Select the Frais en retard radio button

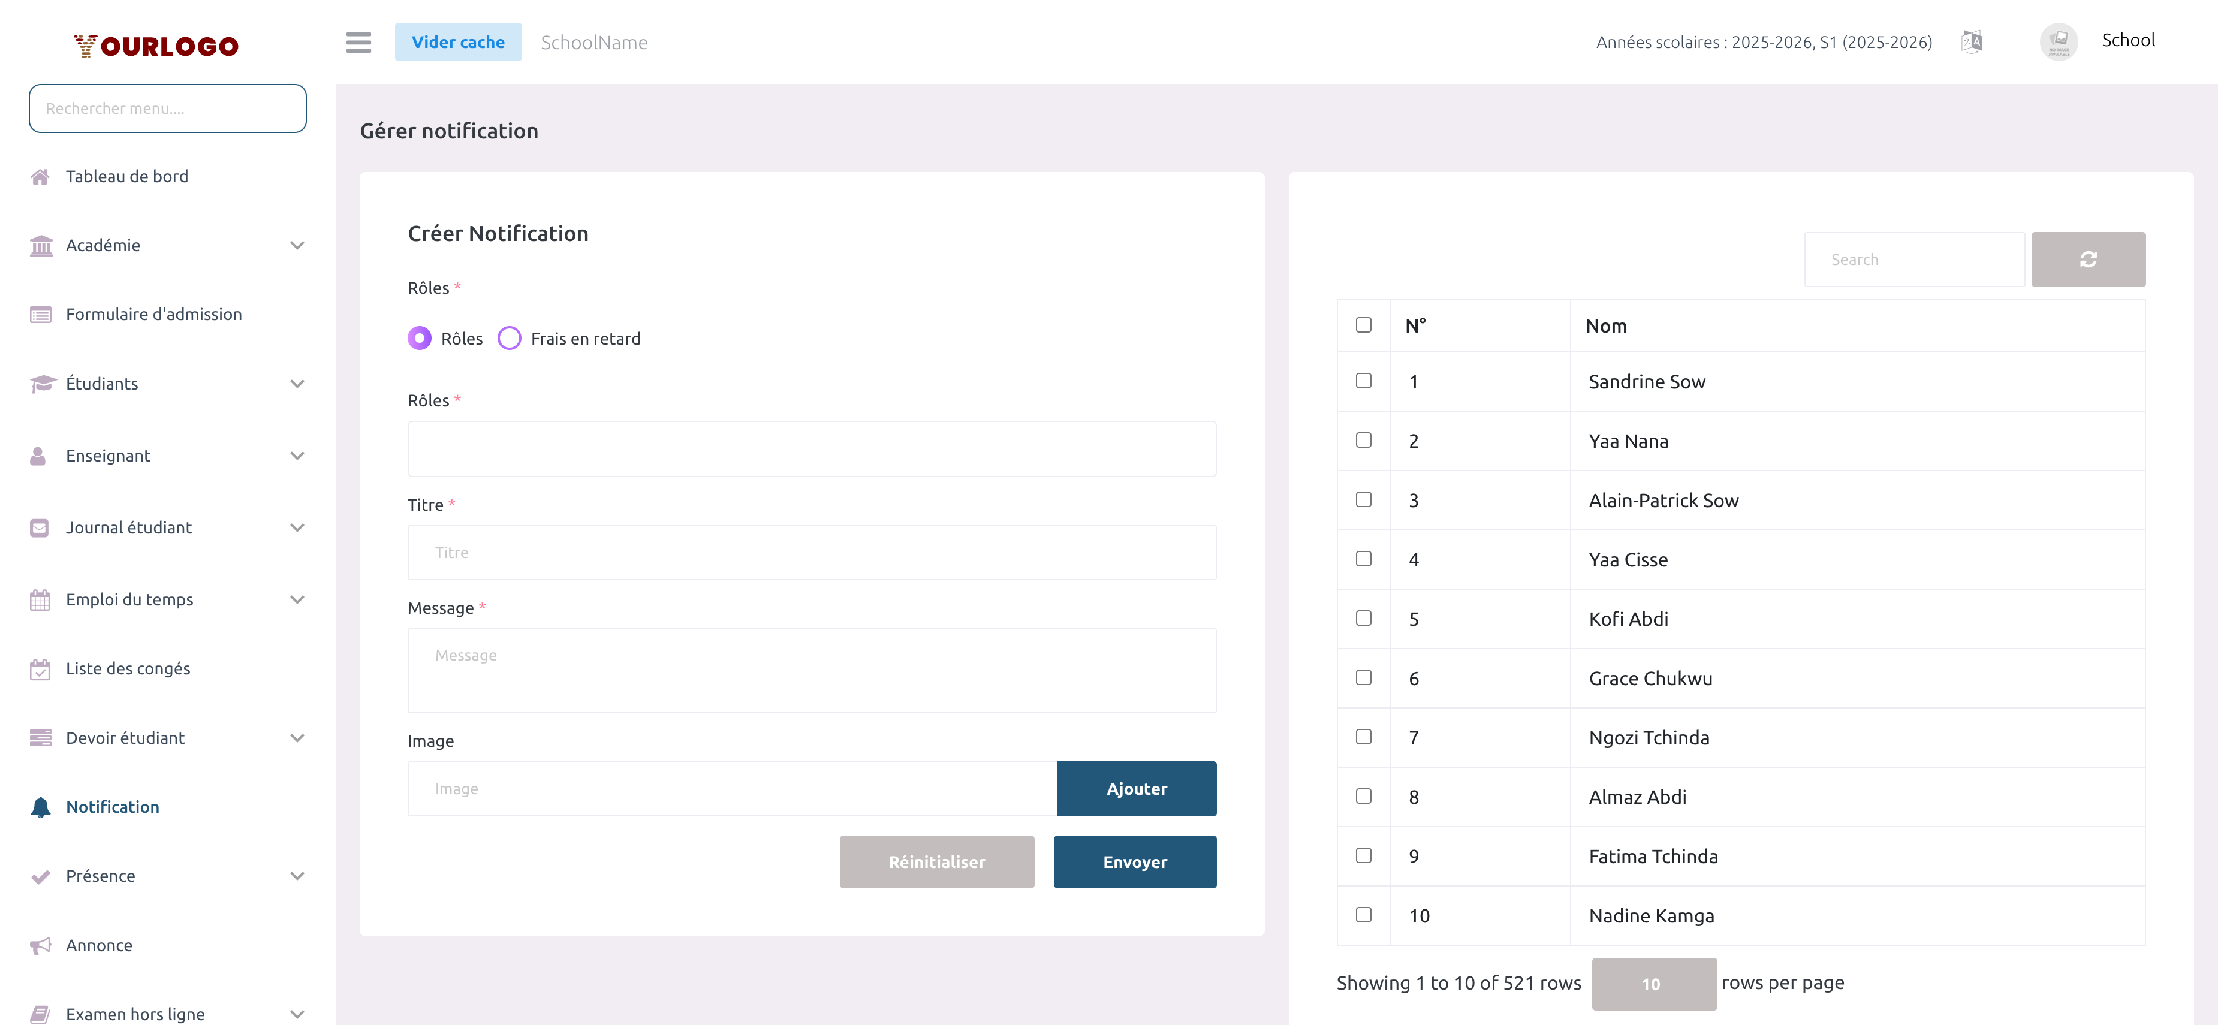(x=509, y=338)
